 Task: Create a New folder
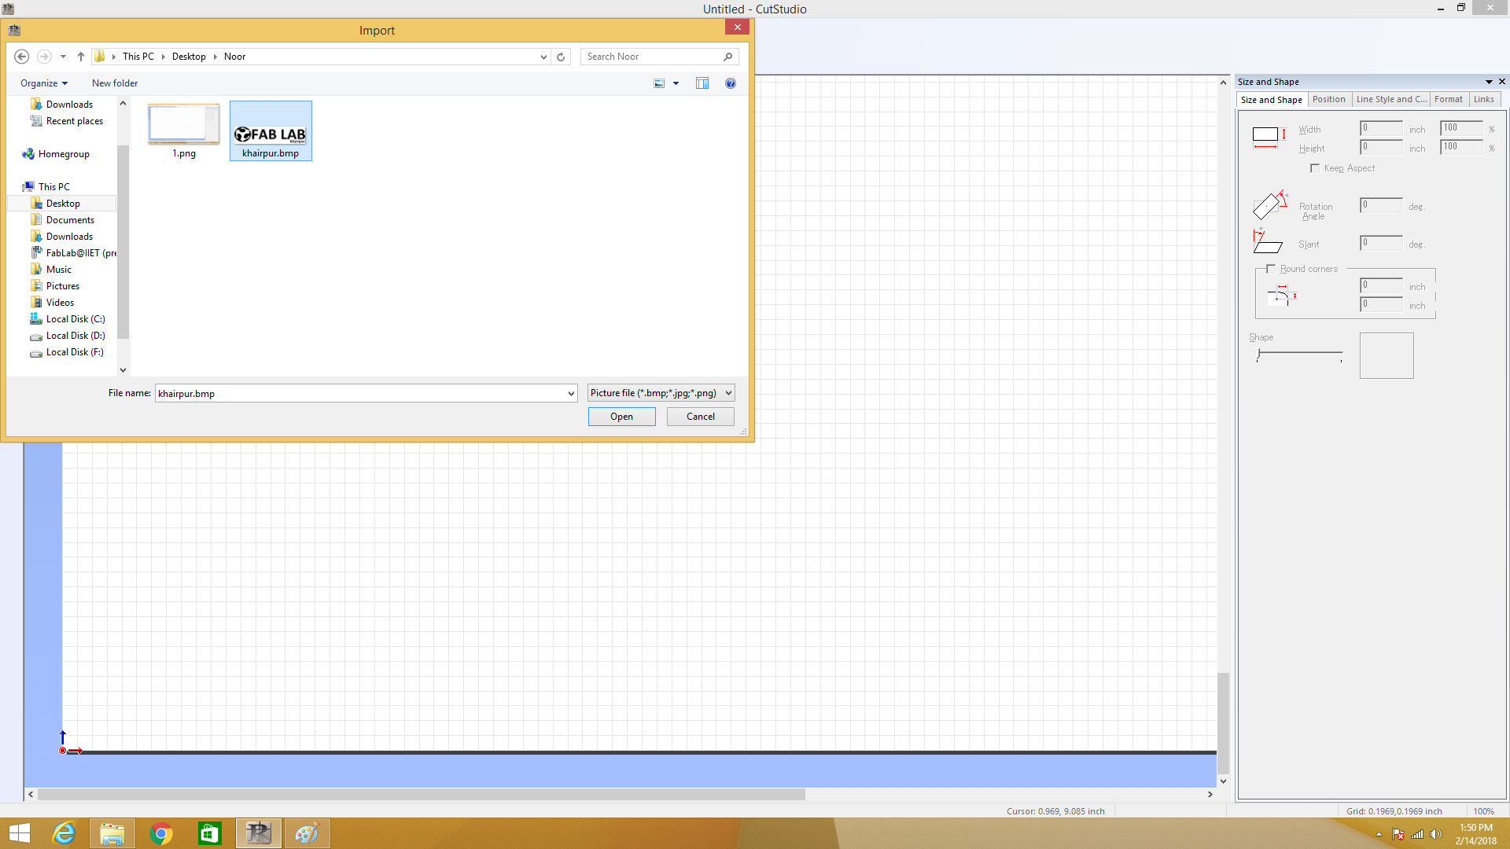click(x=115, y=83)
